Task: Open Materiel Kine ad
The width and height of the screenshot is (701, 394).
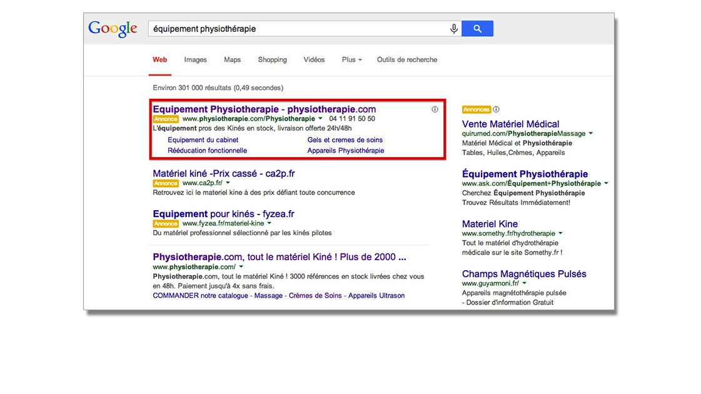Action: [490, 224]
